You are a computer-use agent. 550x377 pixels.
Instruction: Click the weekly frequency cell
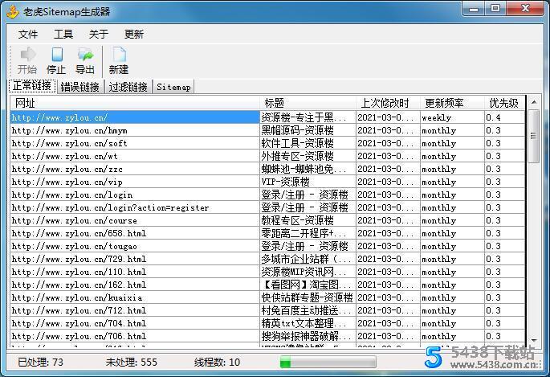(x=452, y=117)
